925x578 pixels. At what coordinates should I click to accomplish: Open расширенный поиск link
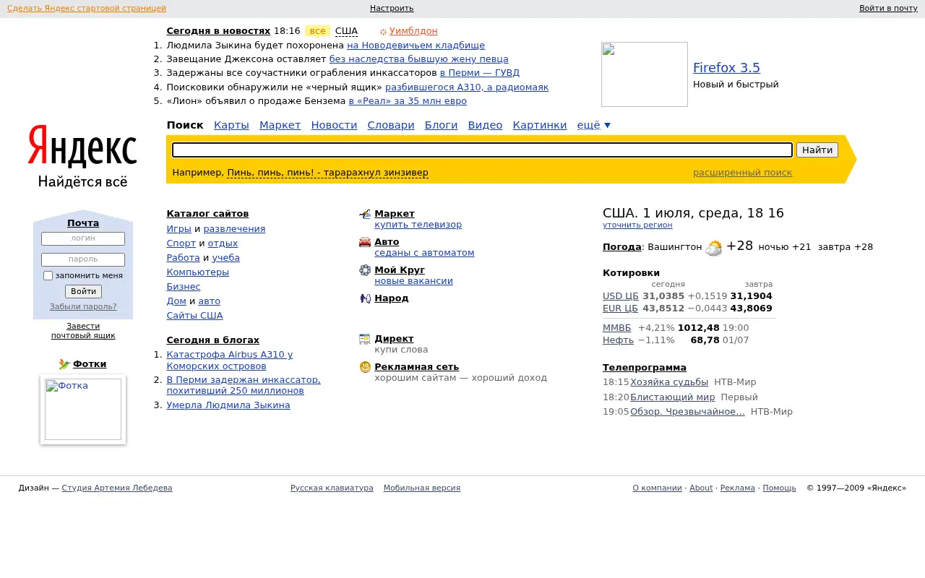tap(742, 173)
